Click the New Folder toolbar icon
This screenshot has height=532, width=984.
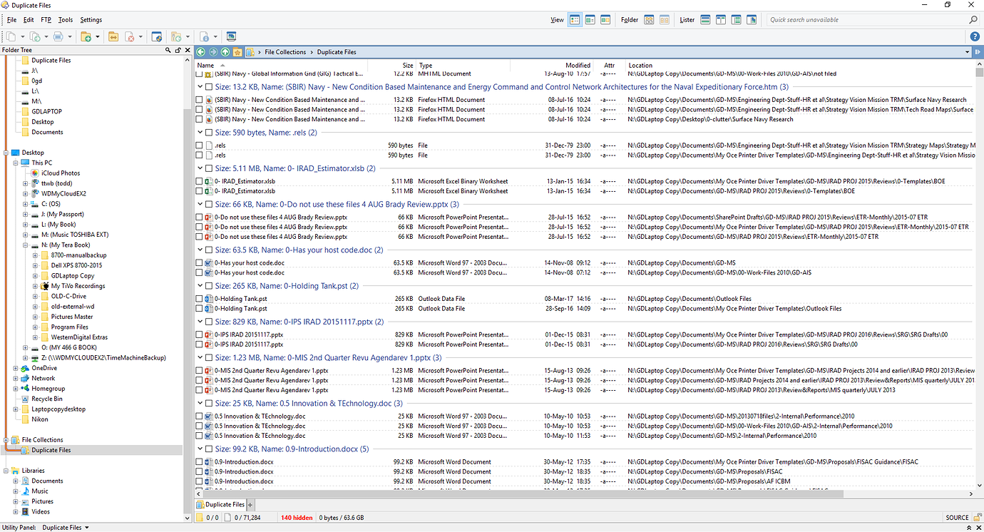tap(86, 36)
